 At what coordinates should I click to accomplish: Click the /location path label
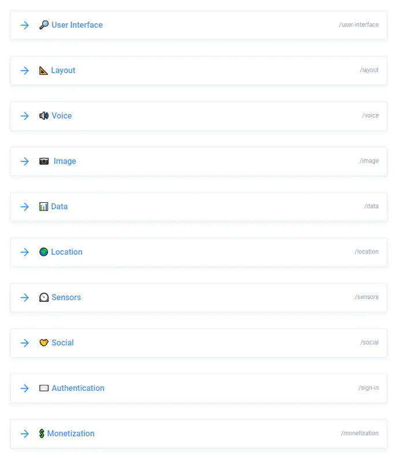367,252
